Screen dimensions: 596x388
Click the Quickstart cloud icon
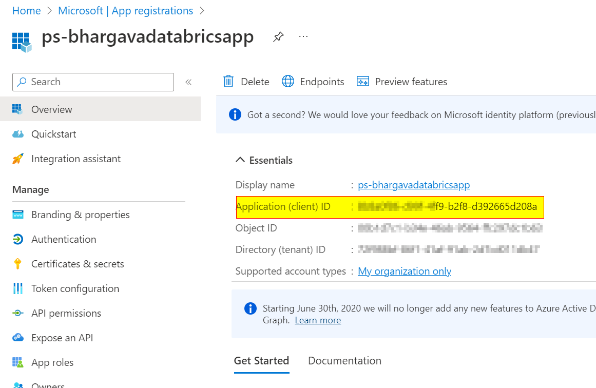pos(18,134)
